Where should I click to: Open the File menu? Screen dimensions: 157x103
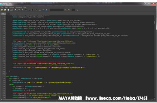point(2,7)
